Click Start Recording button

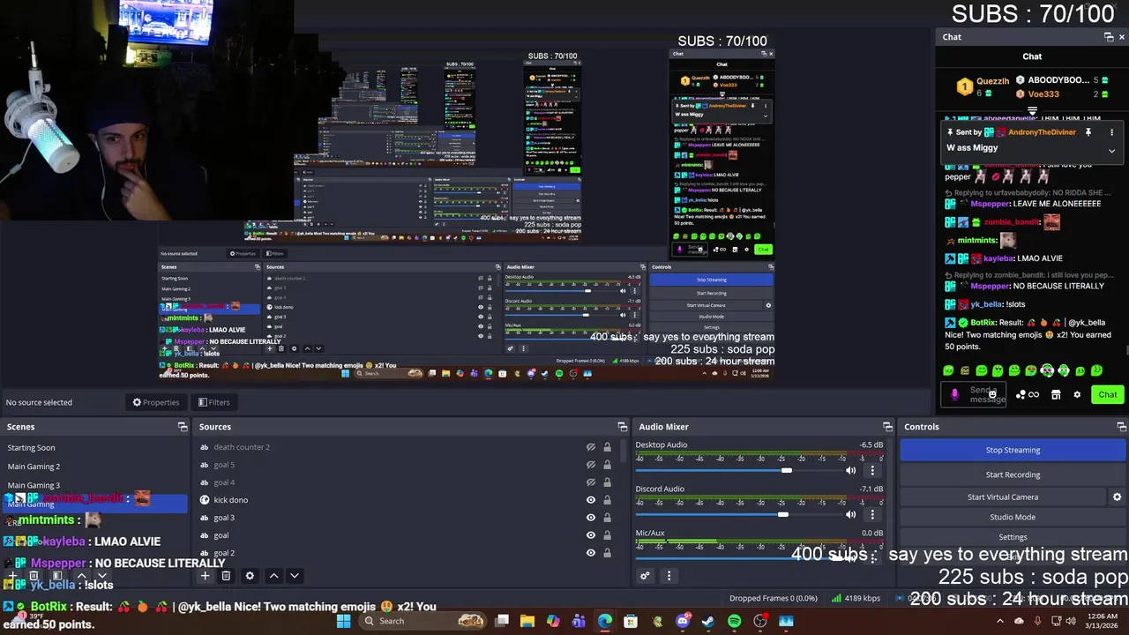tap(1013, 474)
